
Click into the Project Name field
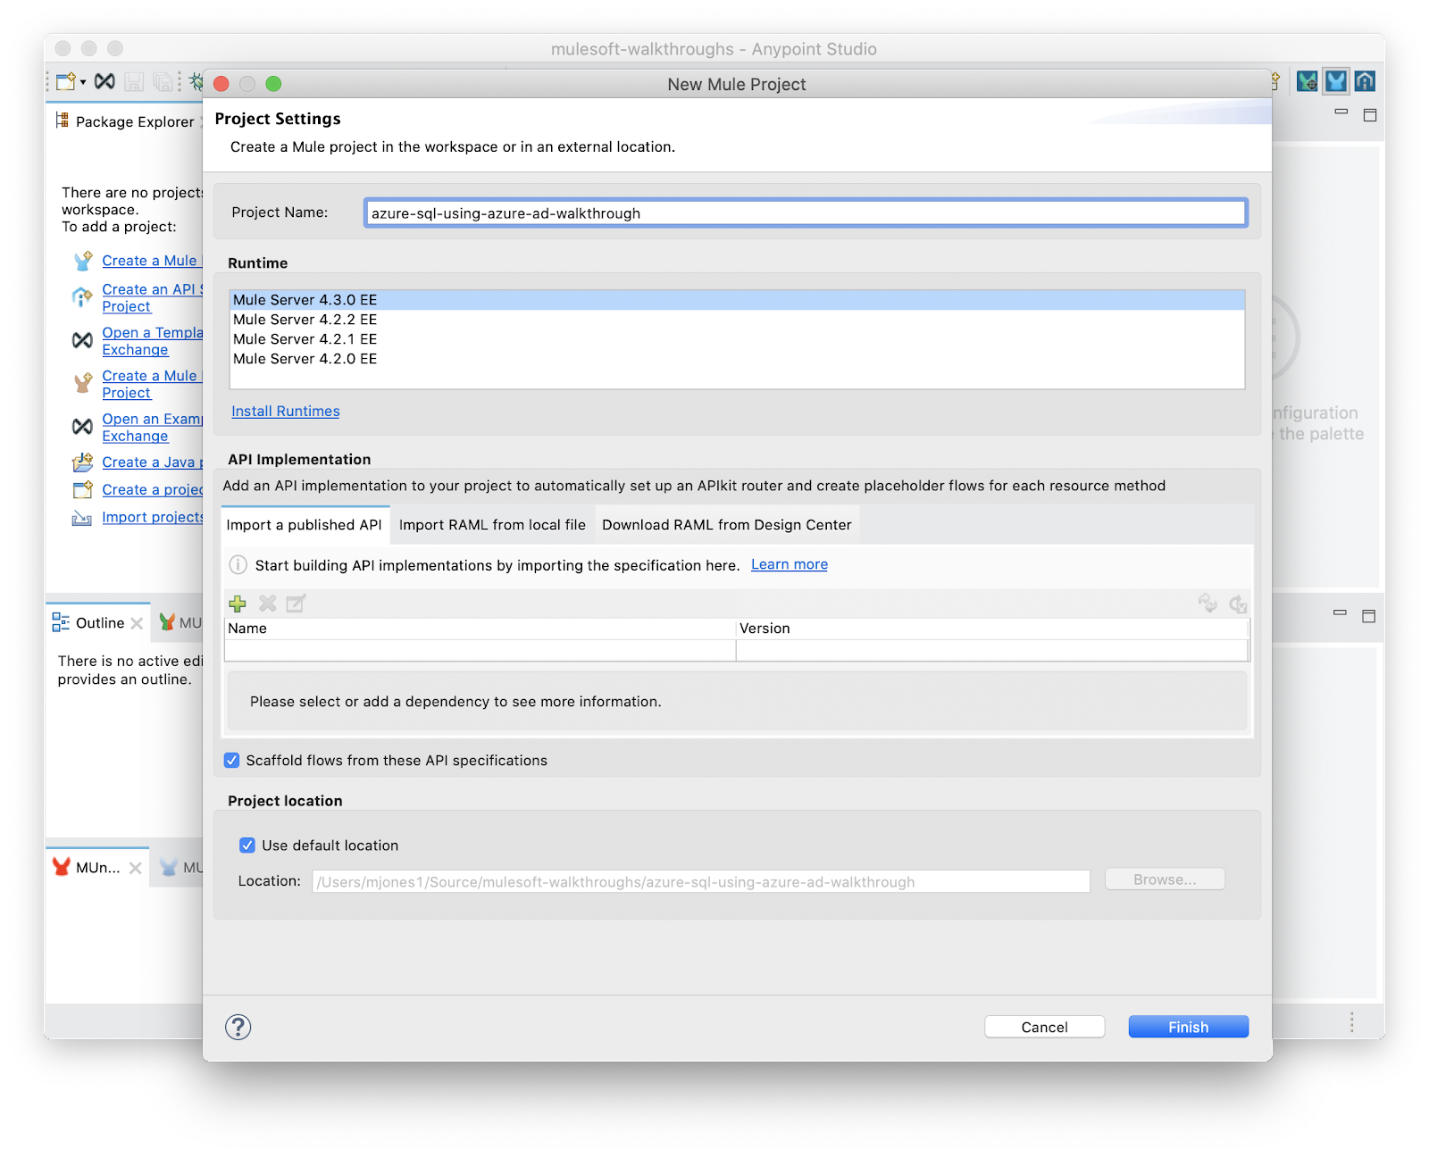[804, 213]
